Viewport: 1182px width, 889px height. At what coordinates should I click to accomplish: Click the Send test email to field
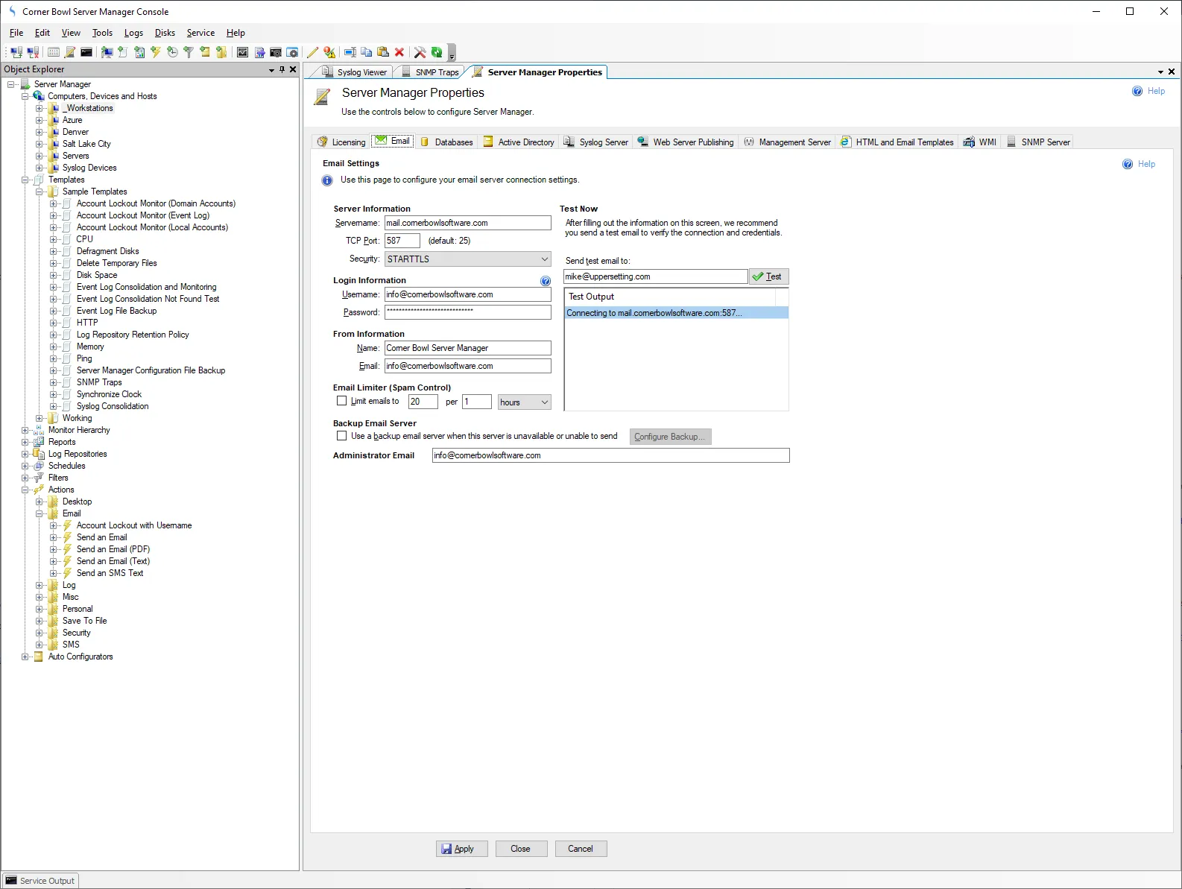(x=656, y=276)
